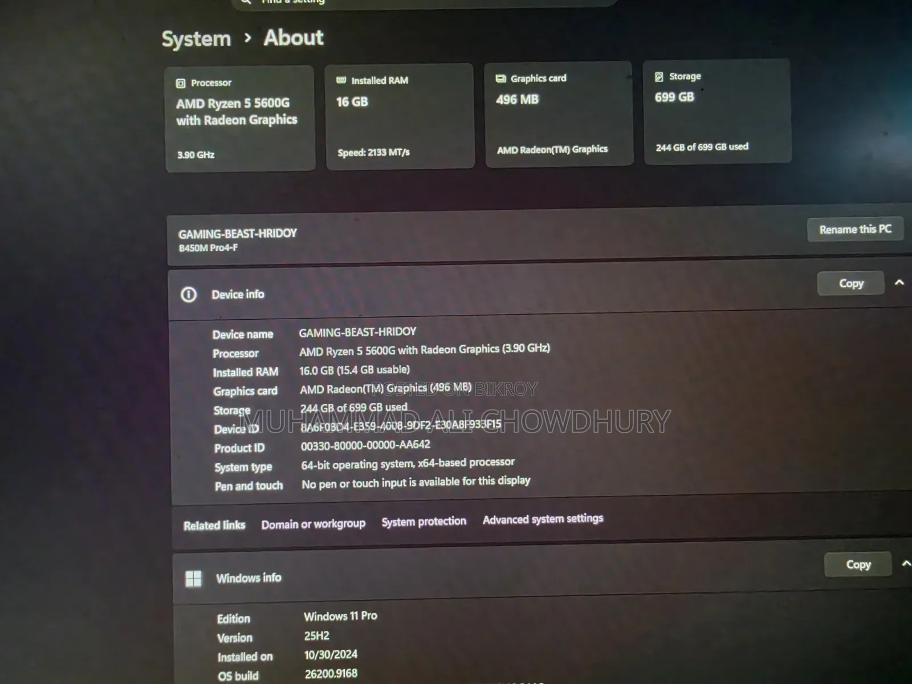Select No pen or touch input text
The height and width of the screenshot is (684, 912).
[416, 482]
